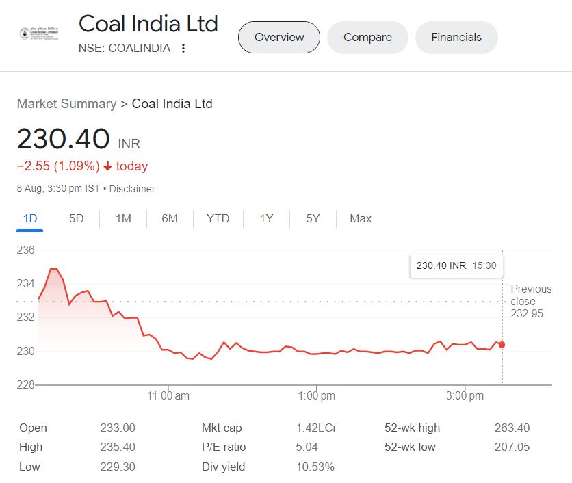Switch to the Financials tab

click(x=456, y=38)
